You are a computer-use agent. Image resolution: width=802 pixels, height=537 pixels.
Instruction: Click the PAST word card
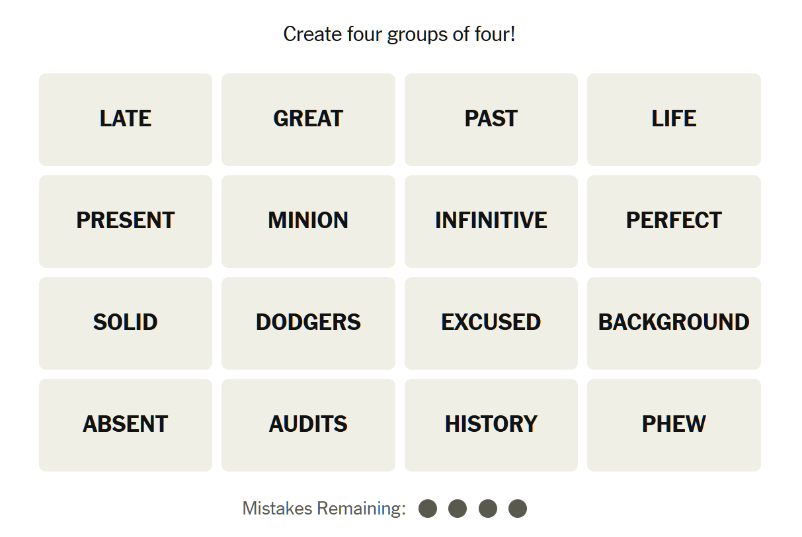point(491,119)
